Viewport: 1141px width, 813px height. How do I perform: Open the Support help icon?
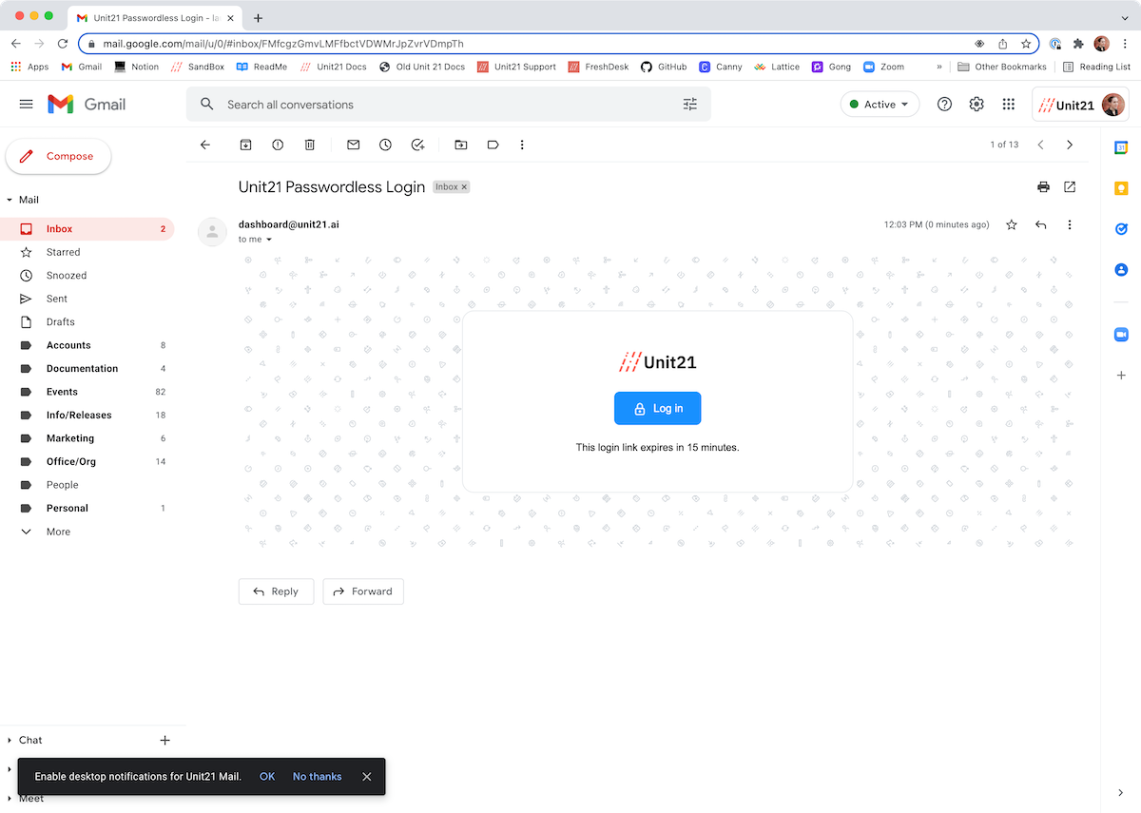[944, 105]
